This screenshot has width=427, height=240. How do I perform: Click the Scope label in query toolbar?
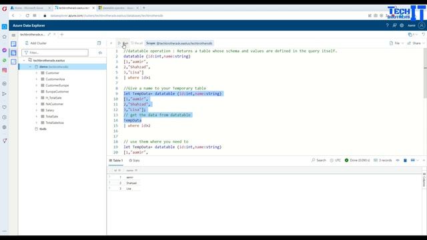coord(179,43)
